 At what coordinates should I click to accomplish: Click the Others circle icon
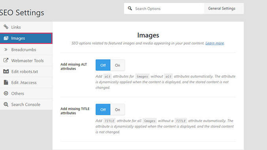coord(6,93)
